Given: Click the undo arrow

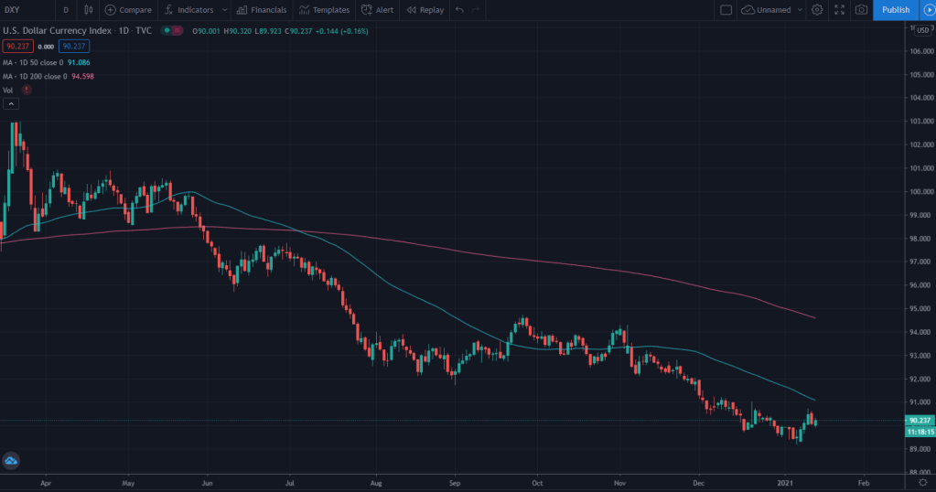Looking at the screenshot, I should pos(459,10).
